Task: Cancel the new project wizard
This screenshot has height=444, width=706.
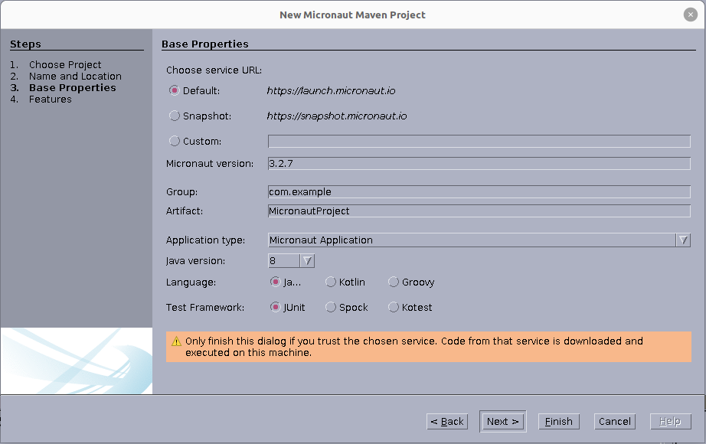Action: 615,422
